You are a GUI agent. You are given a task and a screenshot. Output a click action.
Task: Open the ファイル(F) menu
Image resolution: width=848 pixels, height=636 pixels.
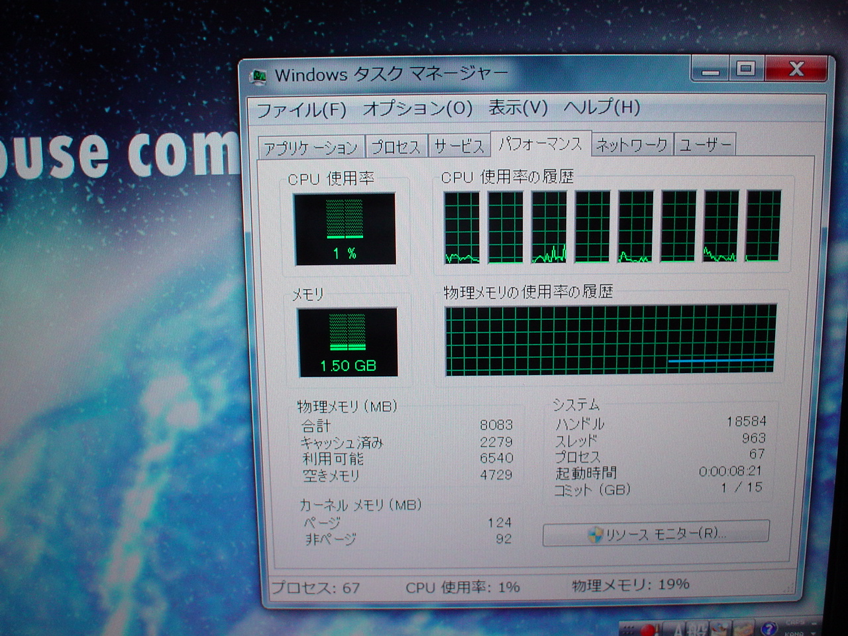(301, 109)
